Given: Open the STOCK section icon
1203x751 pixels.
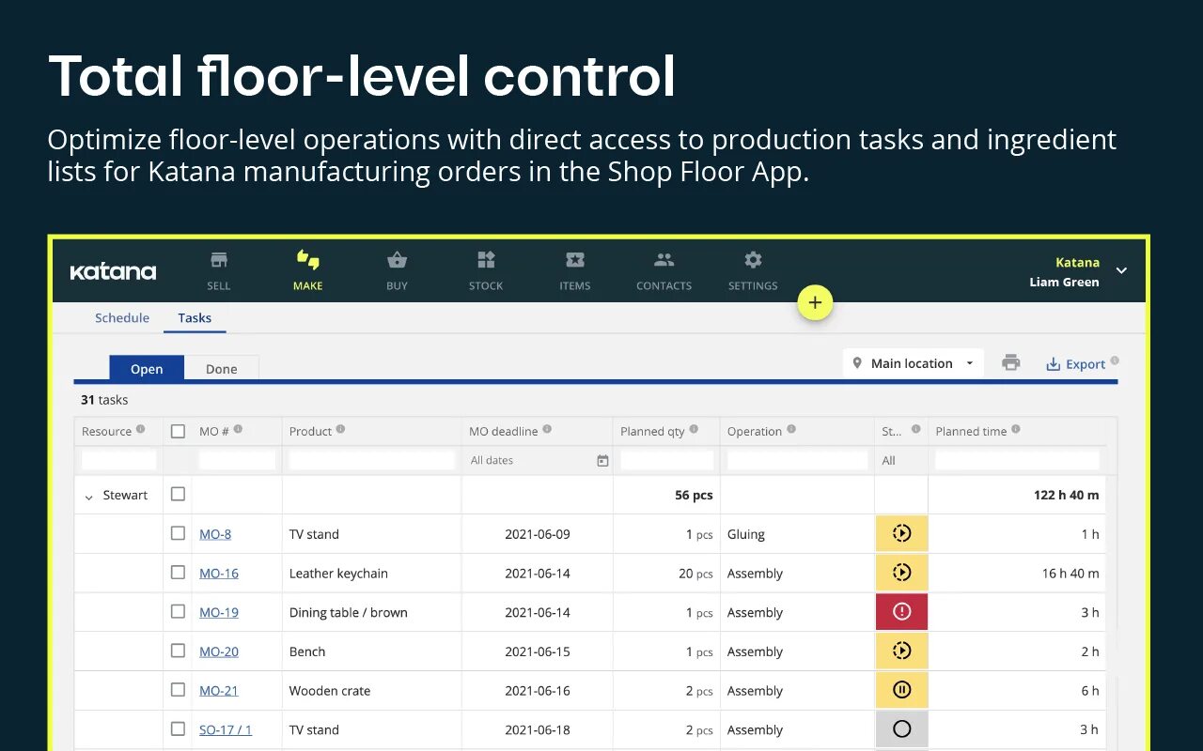Looking at the screenshot, I should tap(485, 260).
